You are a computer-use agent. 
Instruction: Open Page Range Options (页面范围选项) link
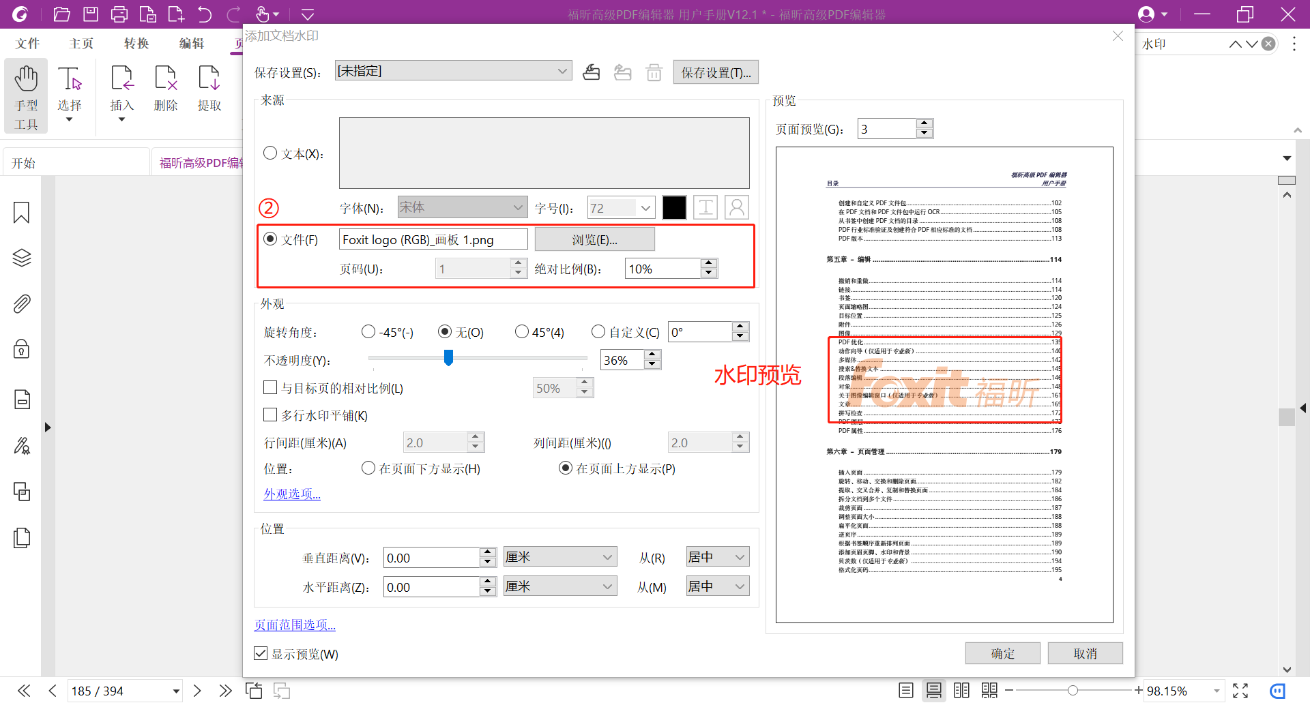(295, 625)
